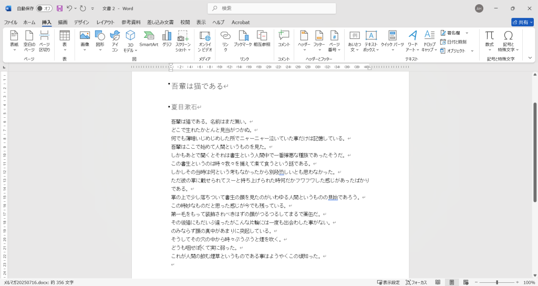Open the File (ファイル) tab
538x286 pixels.
pyautogui.click(x=11, y=22)
